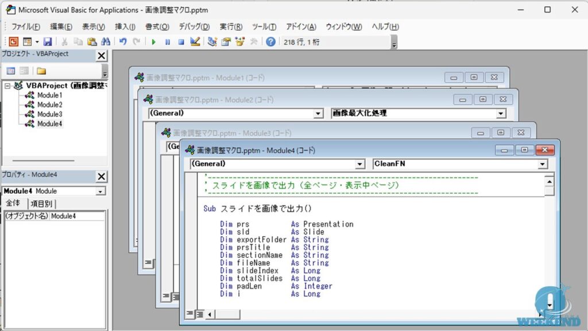Screen dimensions: 588x331
Task: Click the Toolbox icon in toolbar
Action: [x=254, y=41]
